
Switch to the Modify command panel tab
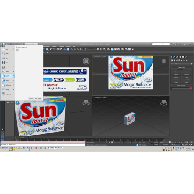174,57
